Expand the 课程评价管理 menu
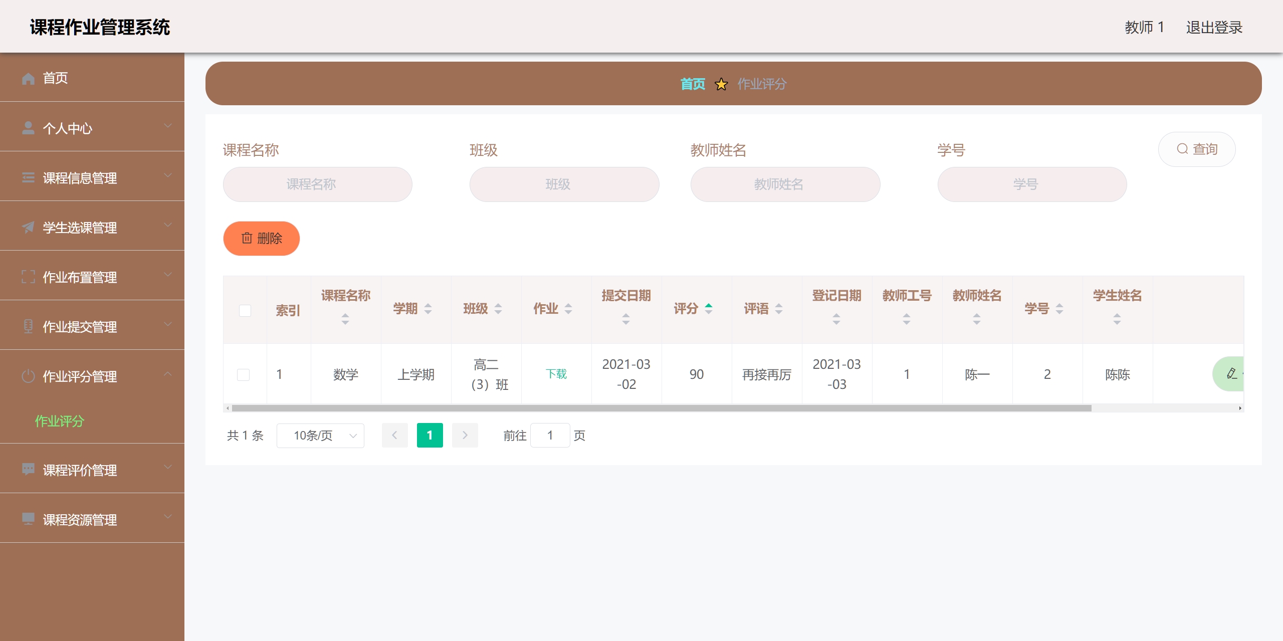 pyautogui.click(x=168, y=468)
